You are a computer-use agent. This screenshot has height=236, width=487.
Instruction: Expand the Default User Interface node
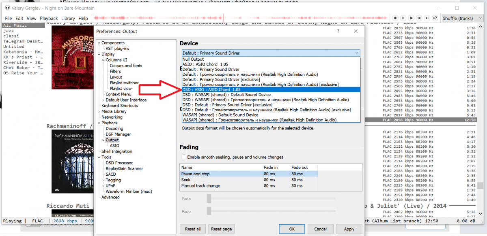click(103, 100)
